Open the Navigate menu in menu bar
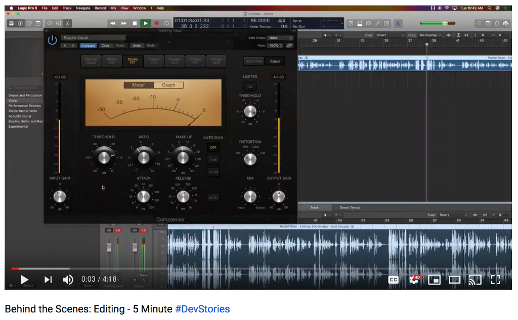518x320 pixels. tap(82, 8)
